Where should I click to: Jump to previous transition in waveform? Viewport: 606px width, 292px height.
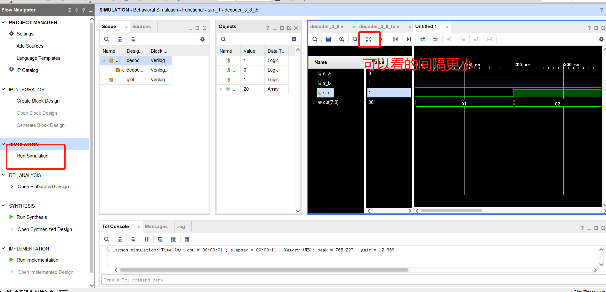click(422, 39)
